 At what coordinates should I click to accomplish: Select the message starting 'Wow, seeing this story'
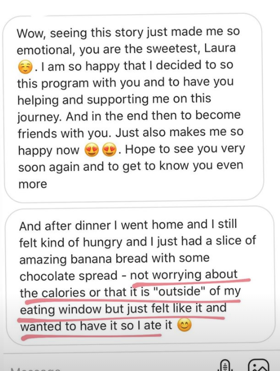tap(134, 108)
